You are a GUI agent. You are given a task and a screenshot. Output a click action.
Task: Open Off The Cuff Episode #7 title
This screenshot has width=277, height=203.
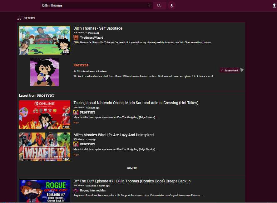132,181
